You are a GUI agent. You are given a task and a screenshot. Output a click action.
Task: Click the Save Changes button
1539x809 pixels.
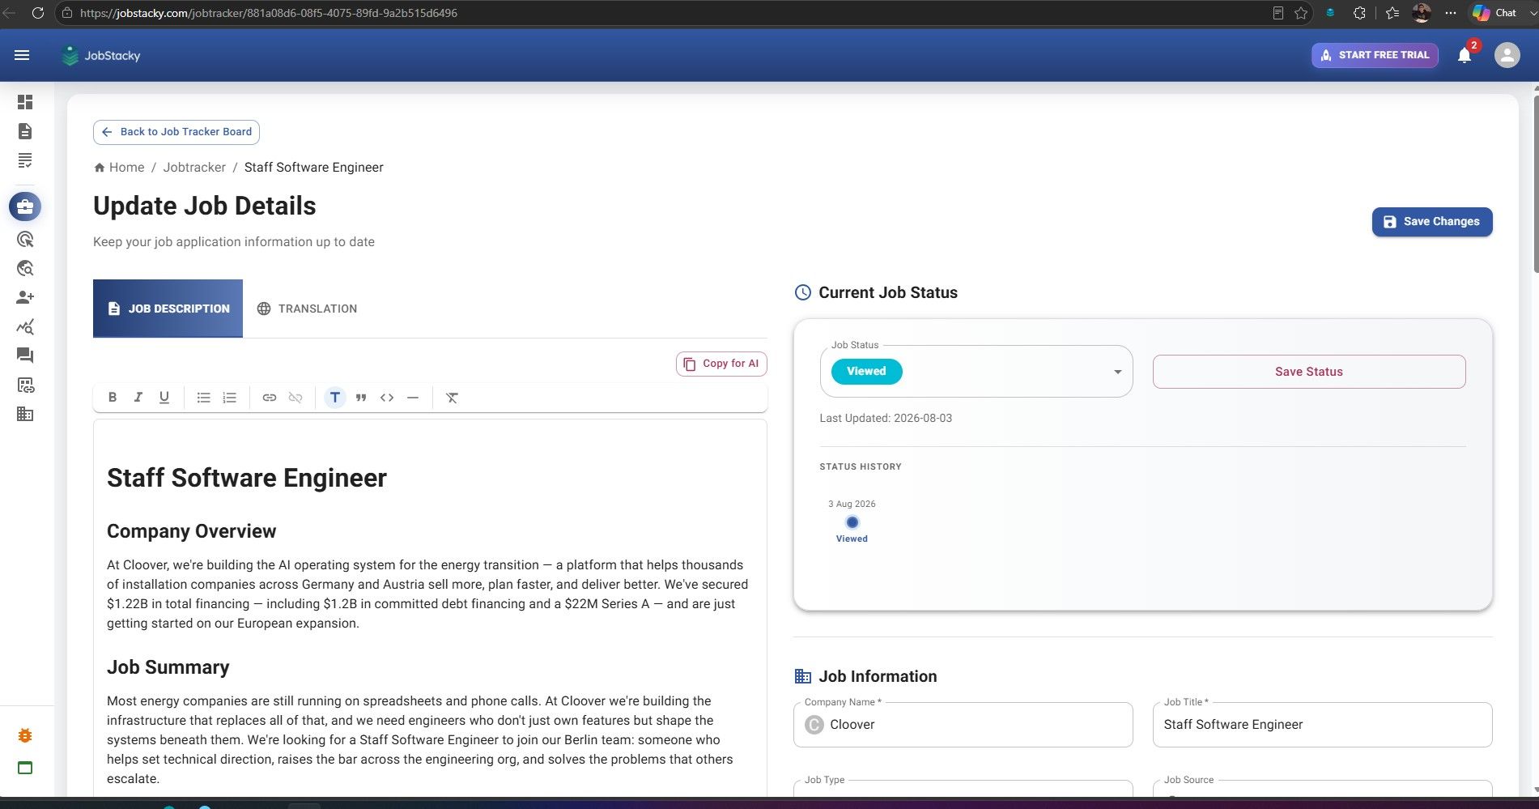1431,222
